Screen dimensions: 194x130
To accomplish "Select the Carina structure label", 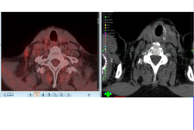I will tap(108, 25).
